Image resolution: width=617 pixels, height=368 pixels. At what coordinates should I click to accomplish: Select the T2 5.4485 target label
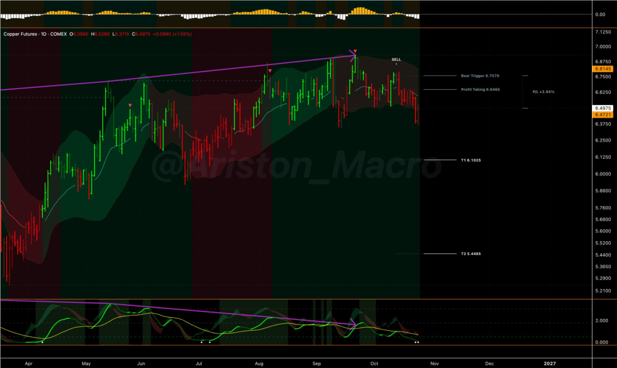coord(471,254)
